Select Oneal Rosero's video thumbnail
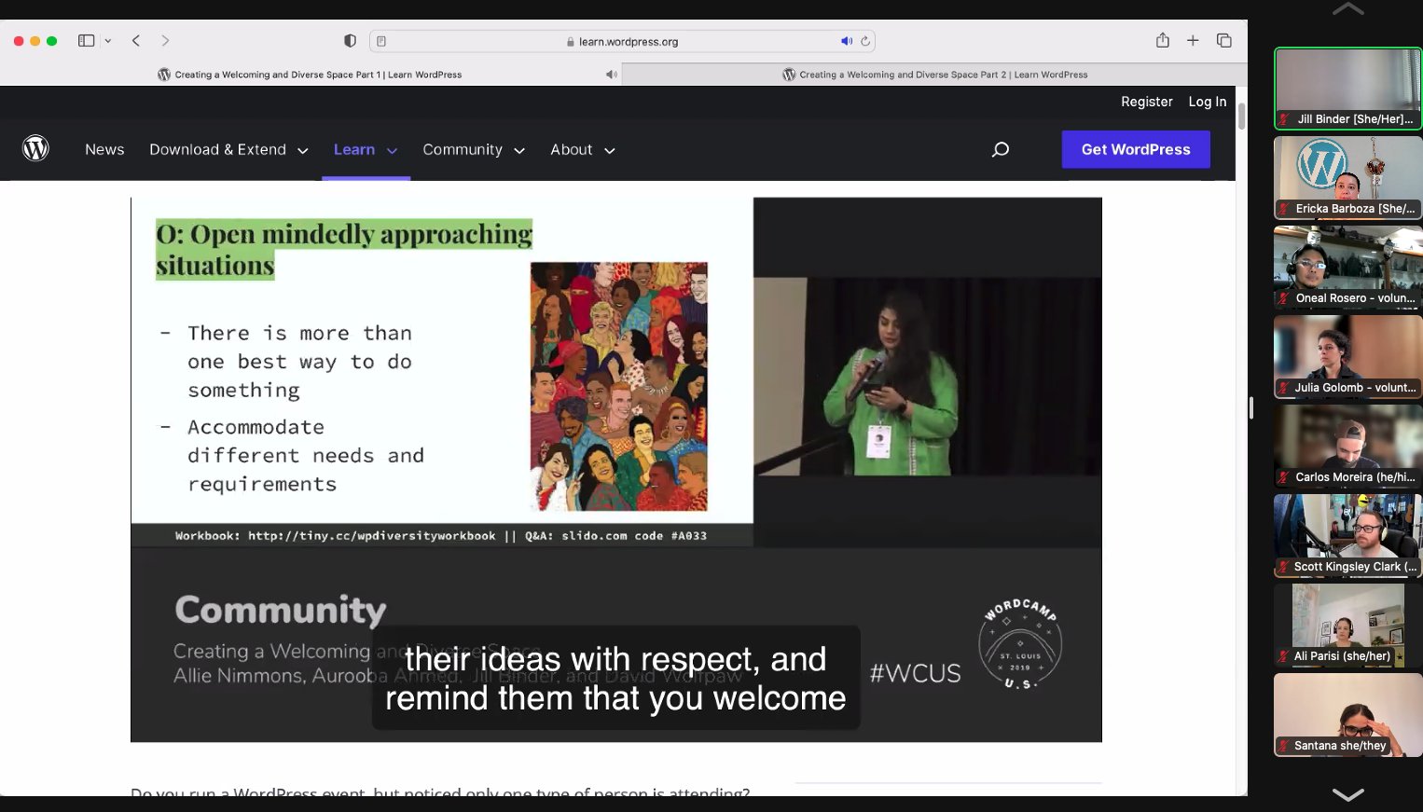This screenshot has width=1423, height=812. coord(1348,267)
